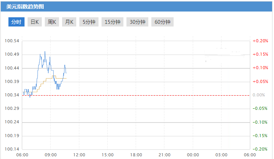Image resolution: width=274 pixels, height=159 pixels.
Task: Open the 周K weekly chart tab
Action: coord(52,22)
